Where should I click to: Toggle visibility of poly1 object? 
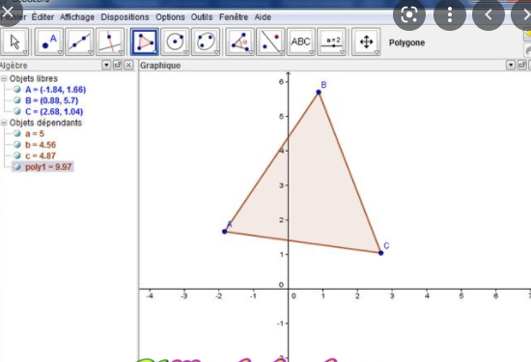click(x=17, y=167)
